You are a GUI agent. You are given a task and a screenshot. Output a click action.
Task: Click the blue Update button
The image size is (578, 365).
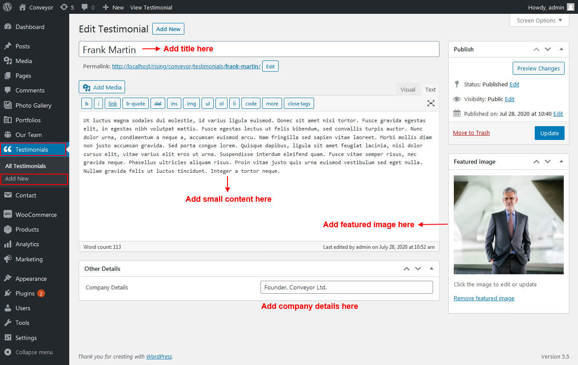click(549, 133)
